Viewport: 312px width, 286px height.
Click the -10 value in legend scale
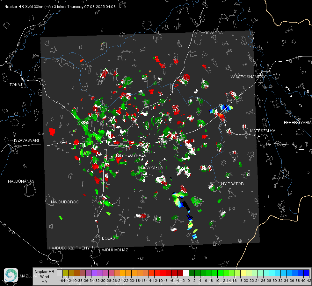(160, 281)
